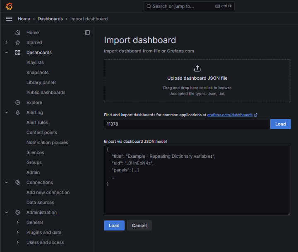
Task: Open Playlists in the sidebar
Action: 35,63
